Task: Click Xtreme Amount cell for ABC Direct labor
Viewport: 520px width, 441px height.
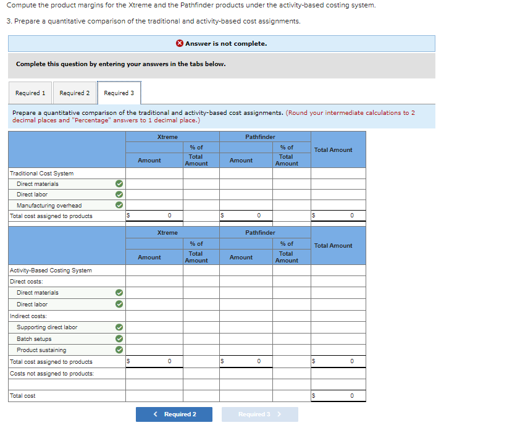Action: (154, 304)
